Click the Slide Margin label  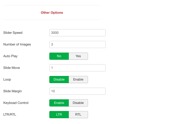pos(13,91)
